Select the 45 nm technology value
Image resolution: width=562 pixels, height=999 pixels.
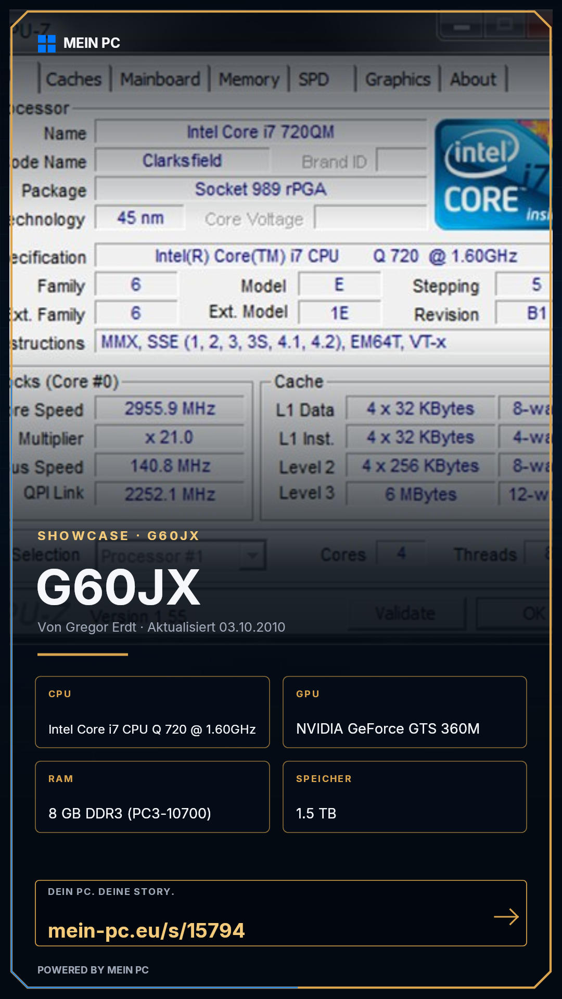140,218
